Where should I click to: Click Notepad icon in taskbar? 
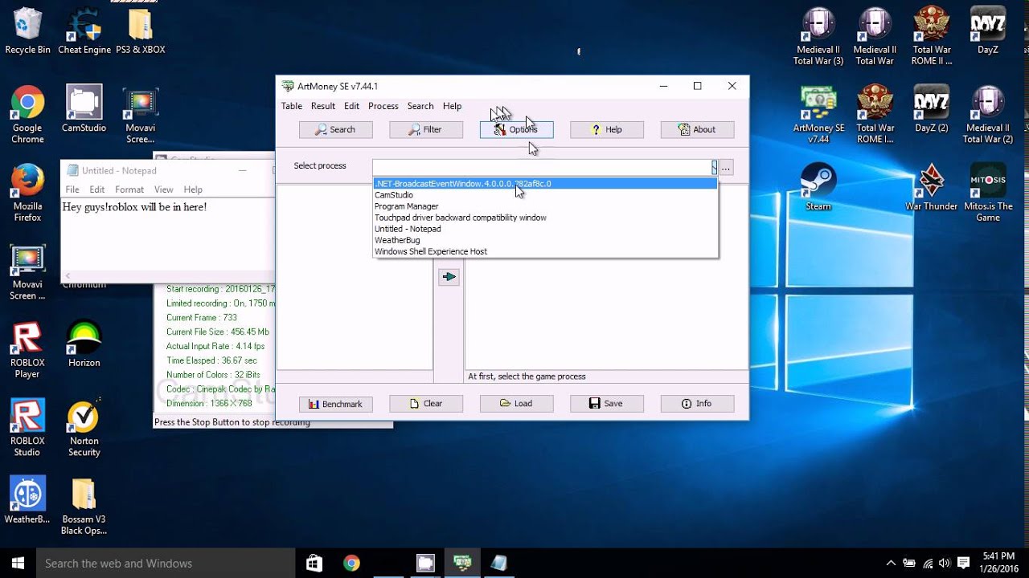click(x=499, y=563)
